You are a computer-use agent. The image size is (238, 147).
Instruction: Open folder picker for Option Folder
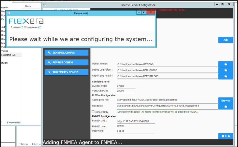click(x=226, y=64)
